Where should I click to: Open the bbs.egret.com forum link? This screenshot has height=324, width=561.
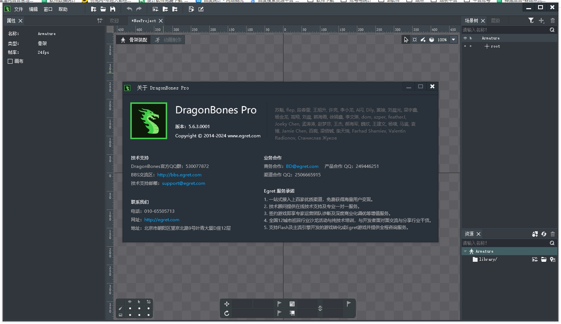(179, 175)
